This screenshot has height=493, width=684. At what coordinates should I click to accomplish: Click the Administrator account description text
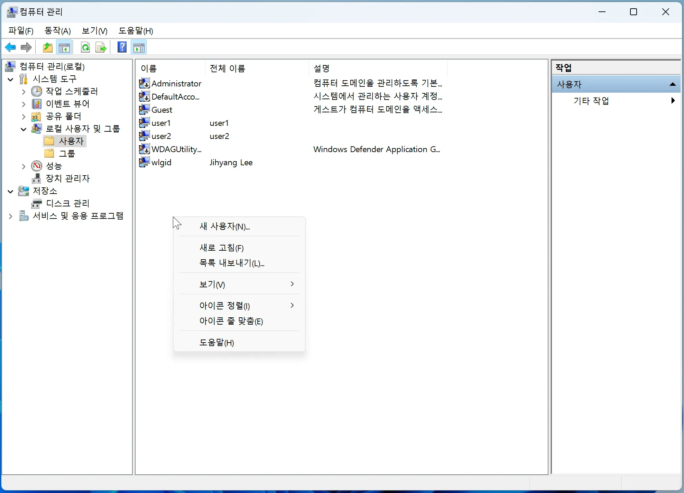tap(378, 83)
